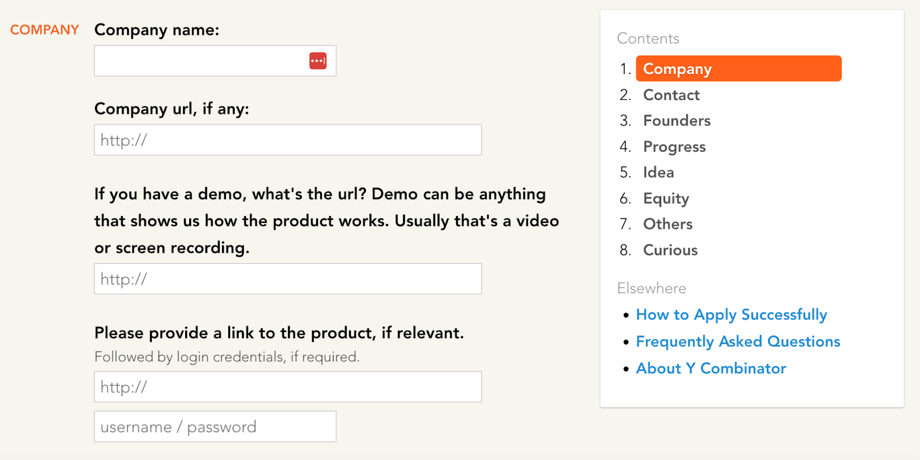Jump to the Contact section
Screen dimensions: 920x460
pos(671,95)
